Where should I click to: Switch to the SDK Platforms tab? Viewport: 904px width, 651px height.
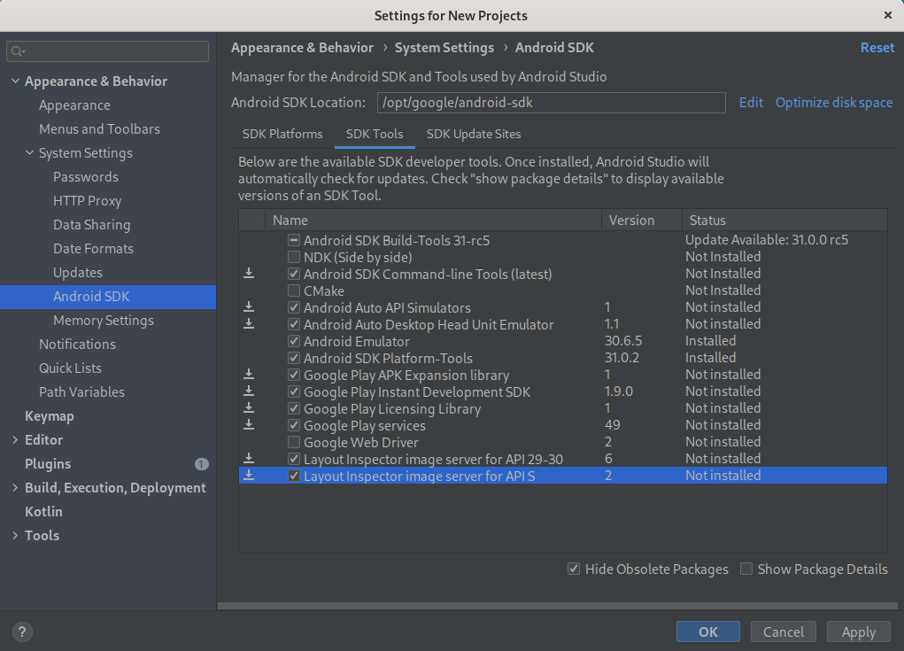[282, 134]
